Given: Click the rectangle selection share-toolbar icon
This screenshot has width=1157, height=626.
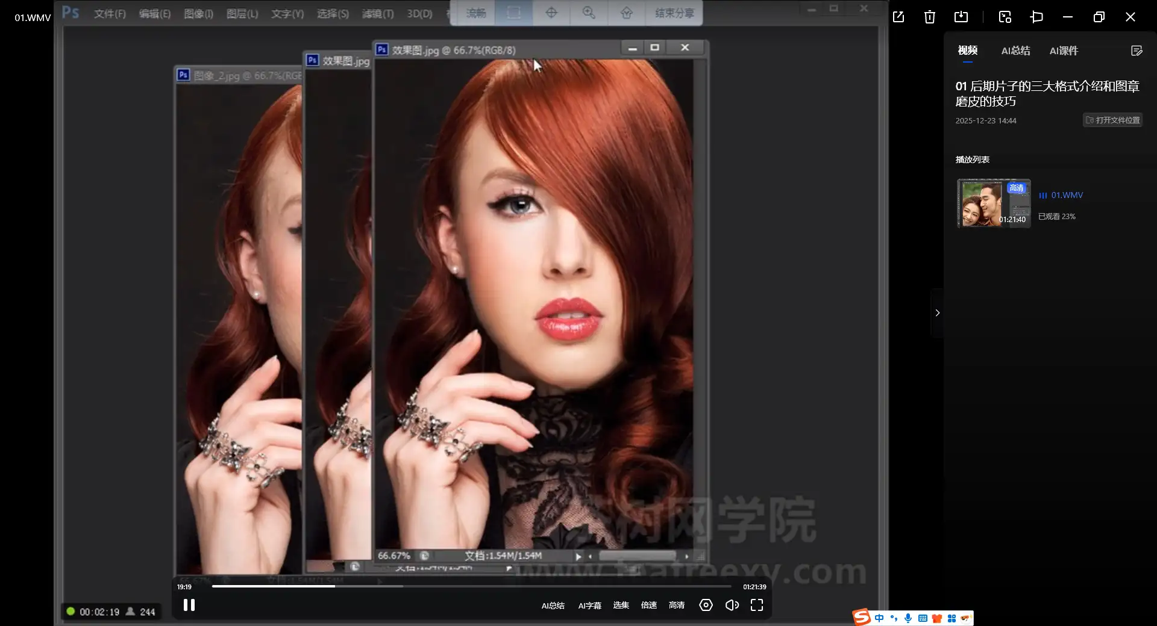Looking at the screenshot, I should click(x=513, y=13).
